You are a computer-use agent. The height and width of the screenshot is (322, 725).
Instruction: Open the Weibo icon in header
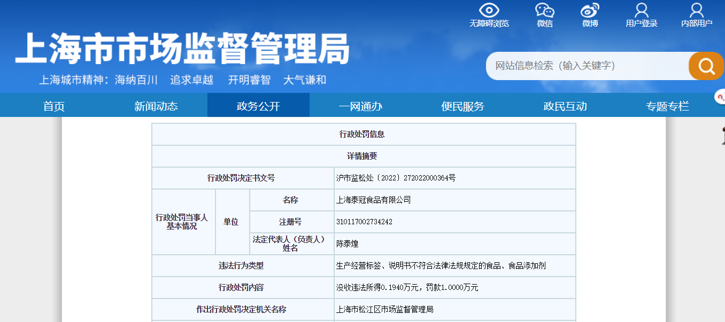click(590, 10)
